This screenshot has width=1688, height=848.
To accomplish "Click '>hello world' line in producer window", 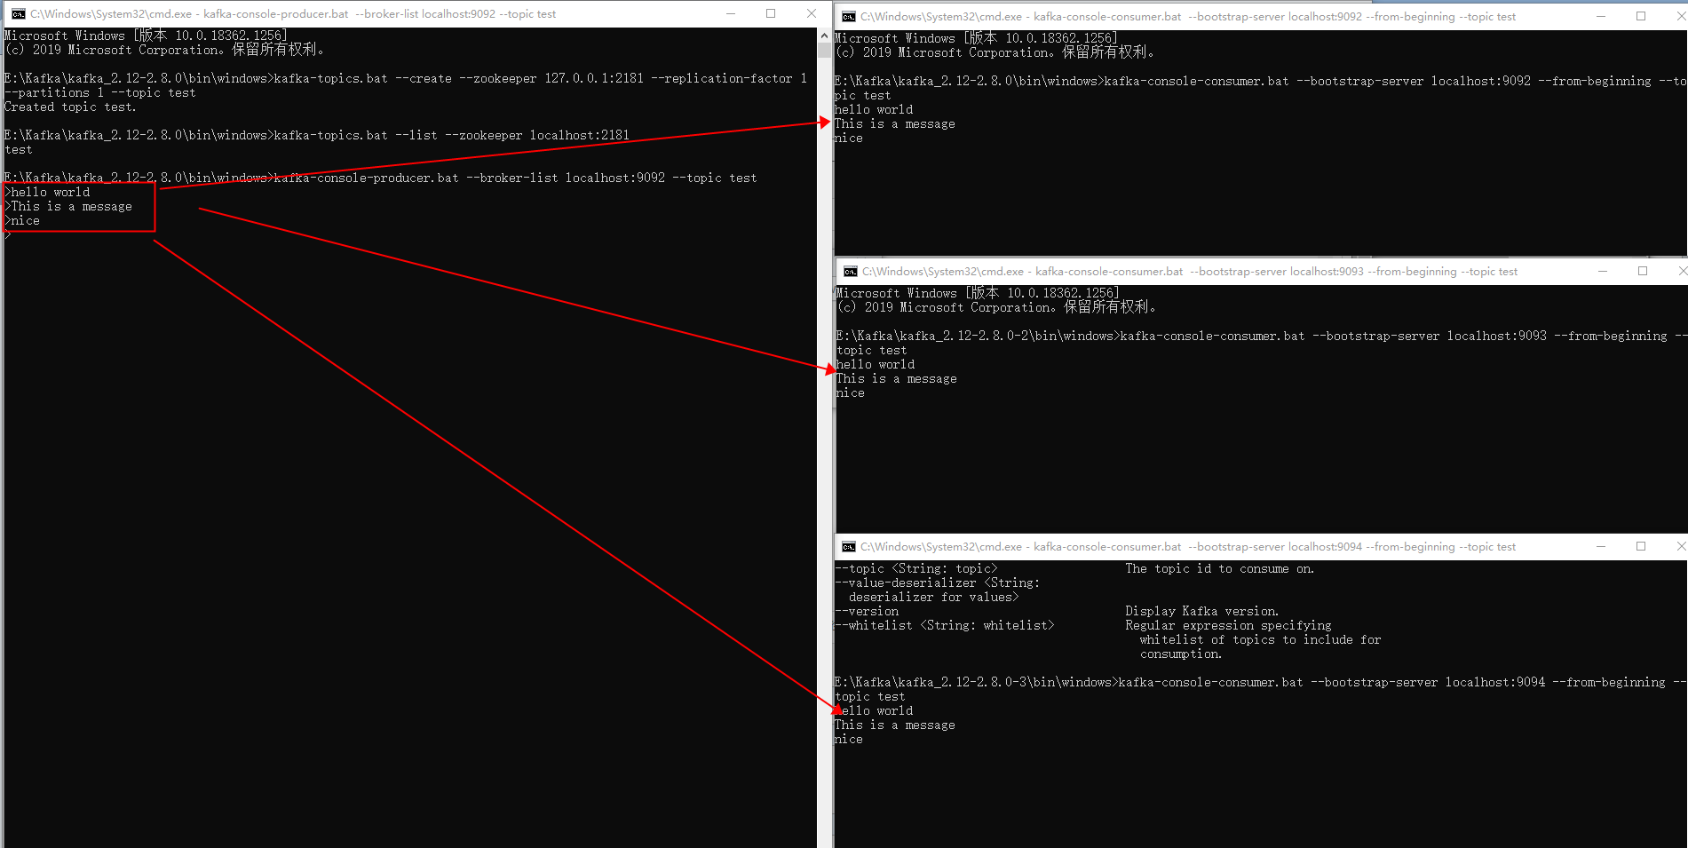I will pyautogui.click(x=47, y=192).
